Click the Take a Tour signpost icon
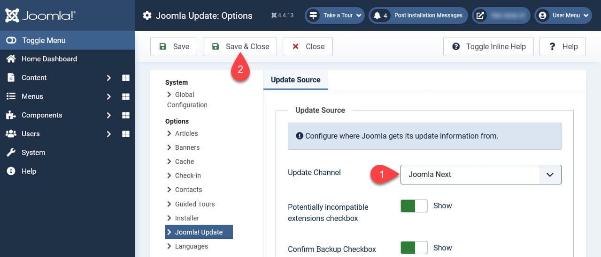Screen dimensions: 601x257 coord(313,15)
